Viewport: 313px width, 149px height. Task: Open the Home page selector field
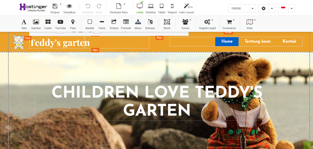tap(239, 8)
